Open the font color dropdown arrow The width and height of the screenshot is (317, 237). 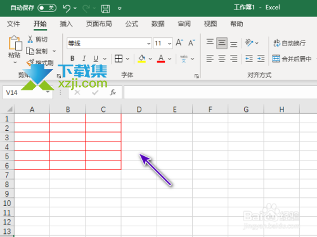click(x=169, y=59)
